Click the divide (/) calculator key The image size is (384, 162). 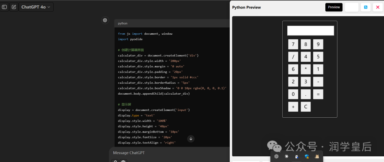tap(293, 57)
